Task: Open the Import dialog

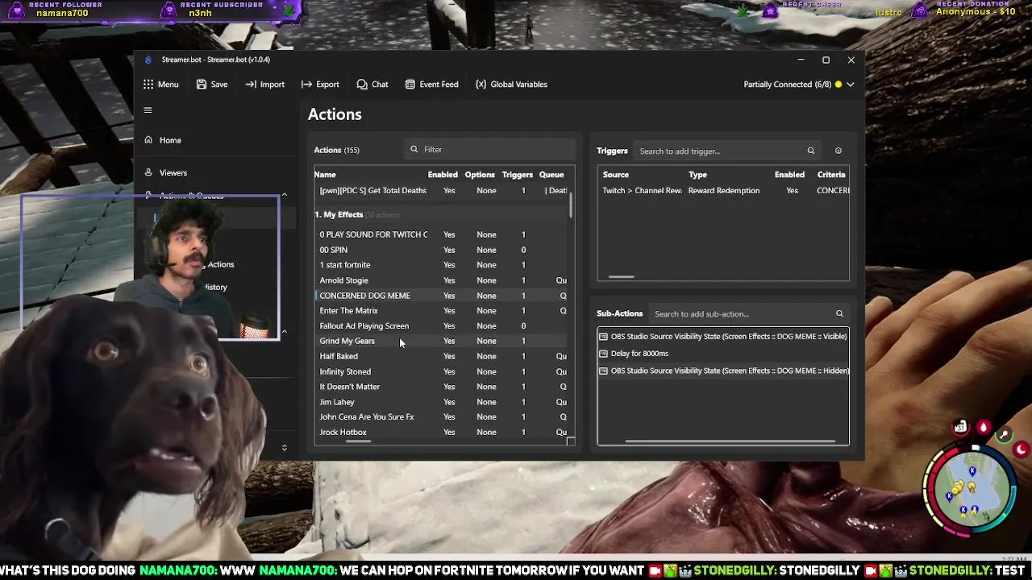Action: click(265, 84)
